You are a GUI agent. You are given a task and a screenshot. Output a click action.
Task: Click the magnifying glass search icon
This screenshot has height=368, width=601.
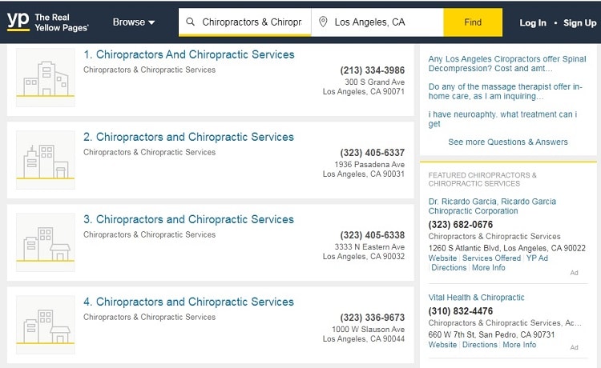[190, 22]
